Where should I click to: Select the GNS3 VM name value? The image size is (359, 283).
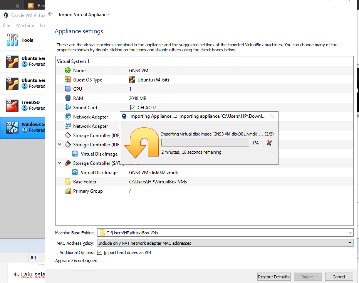tap(139, 71)
